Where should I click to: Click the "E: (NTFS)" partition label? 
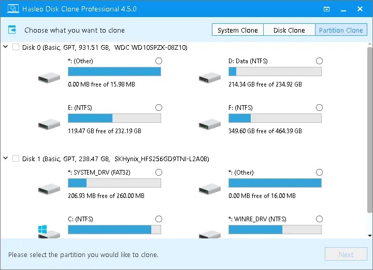[80, 108]
